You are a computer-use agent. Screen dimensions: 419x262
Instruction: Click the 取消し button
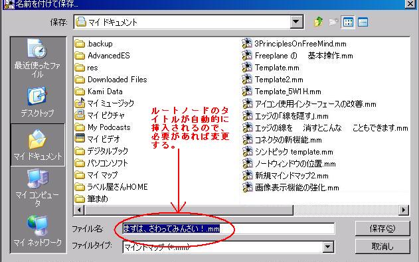(382, 246)
